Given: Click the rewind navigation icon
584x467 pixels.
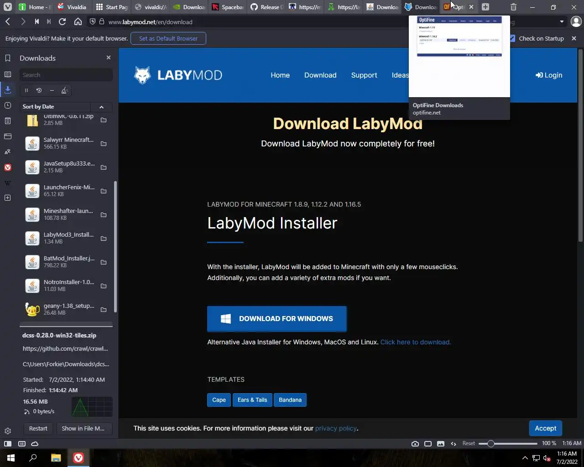Looking at the screenshot, I should pos(36,21).
